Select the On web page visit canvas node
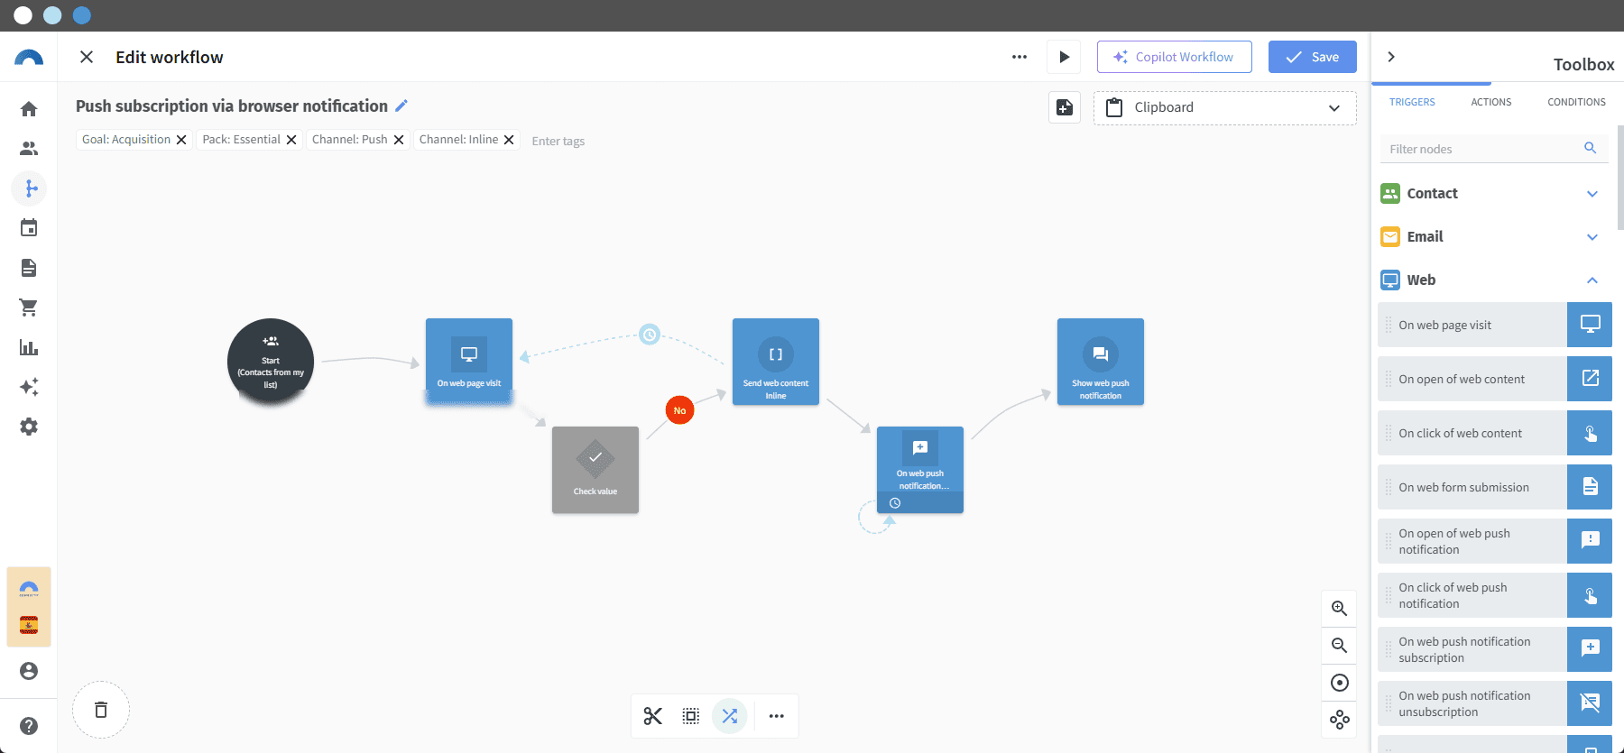The width and height of the screenshot is (1624, 753). pyautogui.click(x=469, y=362)
